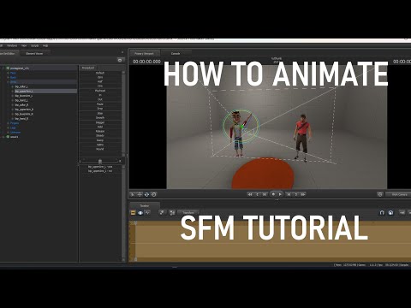The image size is (411, 308).
Task: Jump to last frame button
Action: tap(303, 194)
